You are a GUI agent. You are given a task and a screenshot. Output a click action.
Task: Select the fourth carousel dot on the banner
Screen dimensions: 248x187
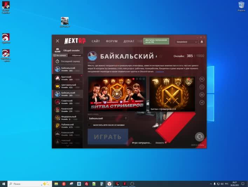(x=144, y=79)
